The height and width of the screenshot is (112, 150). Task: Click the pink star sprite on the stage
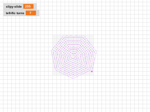pyautogui.click(x=92, y=71)
